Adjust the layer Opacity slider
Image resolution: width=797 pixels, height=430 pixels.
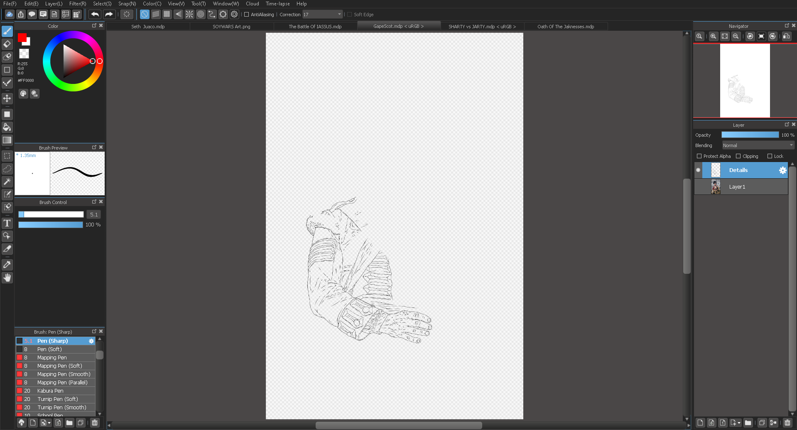pyautogui.click(x=750, y=135)
